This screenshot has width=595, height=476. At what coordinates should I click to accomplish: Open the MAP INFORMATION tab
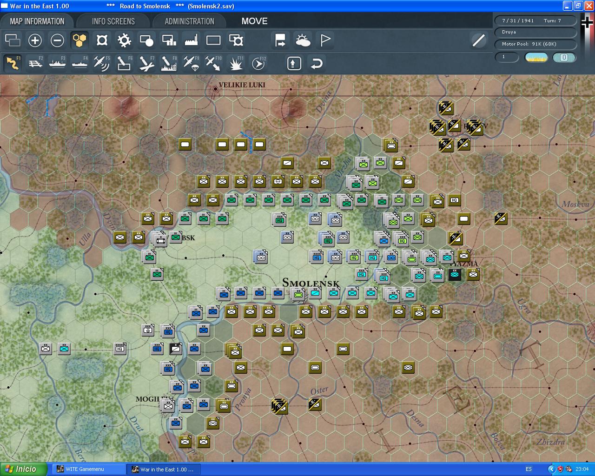37,21
